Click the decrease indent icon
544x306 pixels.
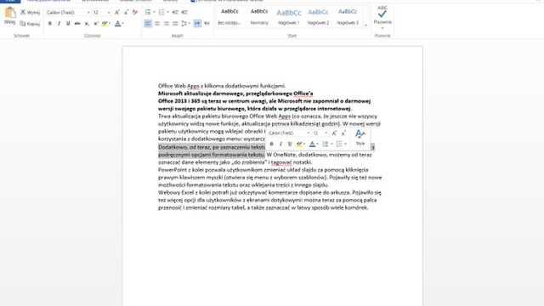coord(175,13)
